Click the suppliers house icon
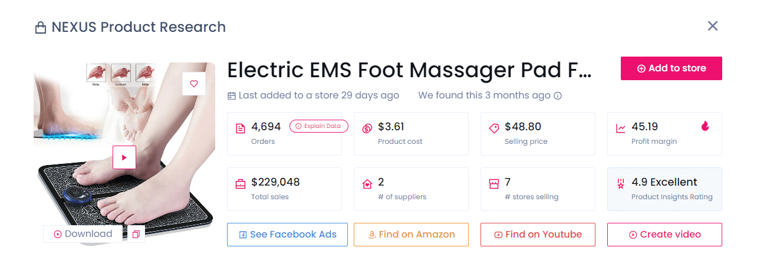757x257 pixels. tap(367, 184)
